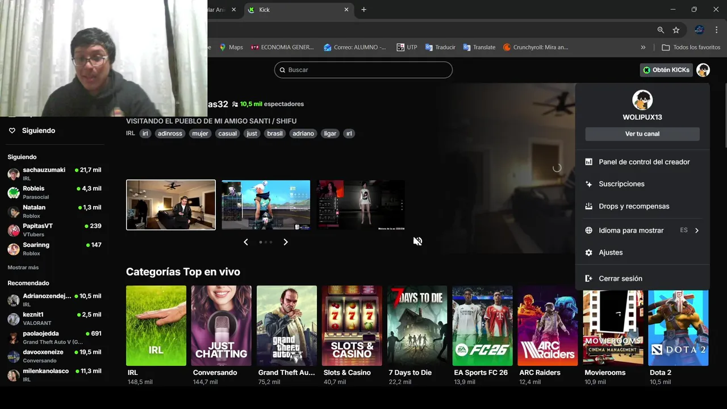Click the just stream tag
Screen dimensions: 727x409
point(252,133)
